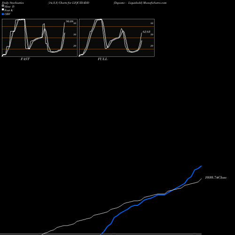Click the MunafaSutra.com source text
Image resolution: width=235 pixels, height=235 pixels.
155,3
